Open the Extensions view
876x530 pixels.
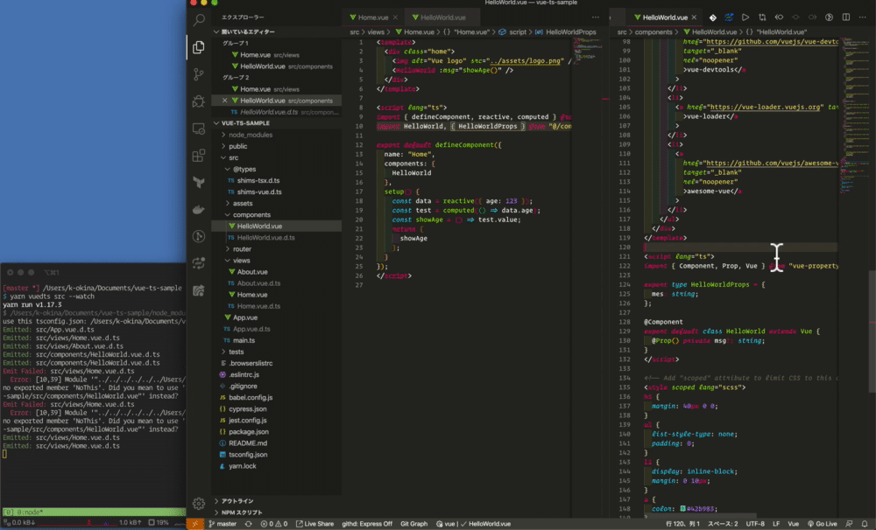click(199, 157)
